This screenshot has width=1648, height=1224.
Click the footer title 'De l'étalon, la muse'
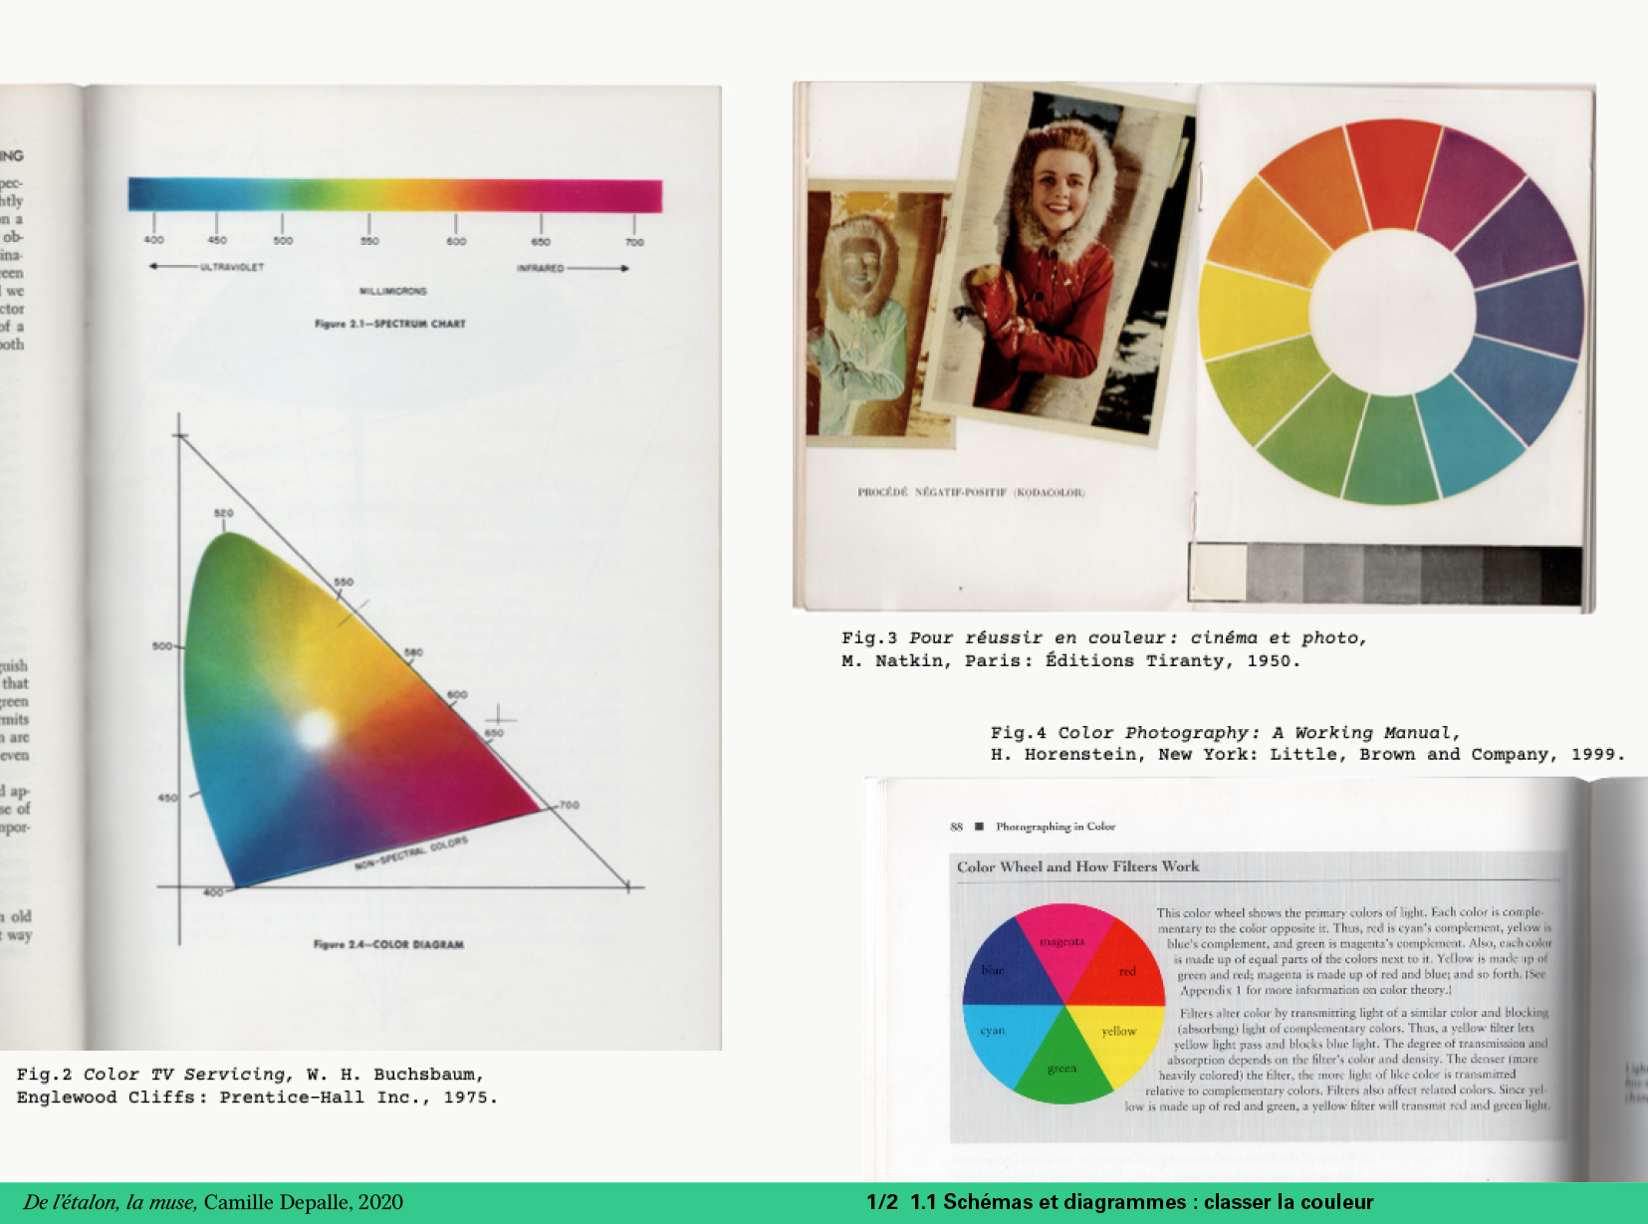110,1202
